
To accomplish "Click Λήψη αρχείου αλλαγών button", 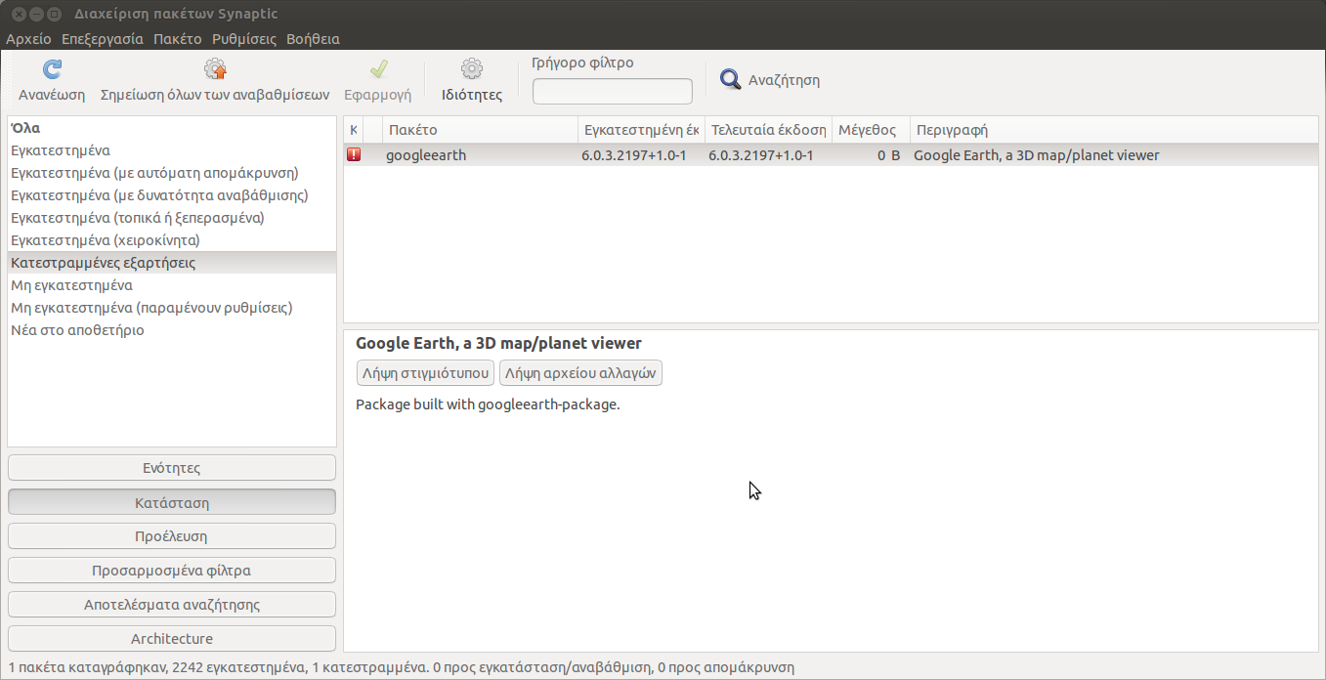I will point(581,373).
